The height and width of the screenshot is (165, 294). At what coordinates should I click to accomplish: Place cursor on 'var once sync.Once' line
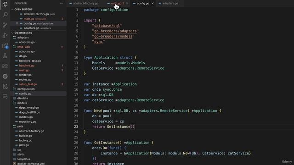coord(103,89)
